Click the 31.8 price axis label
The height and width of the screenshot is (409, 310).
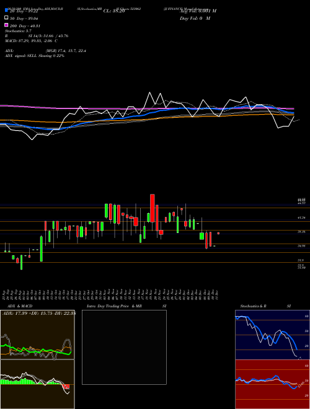coord(301,260)
